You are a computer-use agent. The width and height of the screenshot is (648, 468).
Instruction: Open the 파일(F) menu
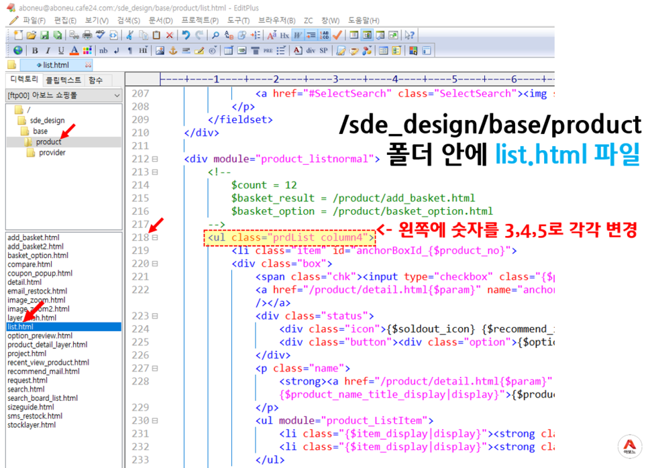point(34,20)
